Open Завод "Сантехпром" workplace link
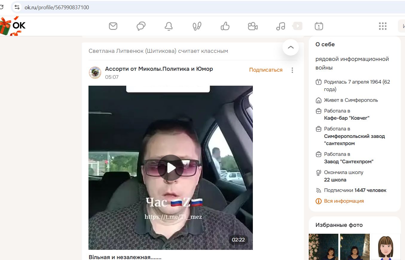 click(349, 161)
